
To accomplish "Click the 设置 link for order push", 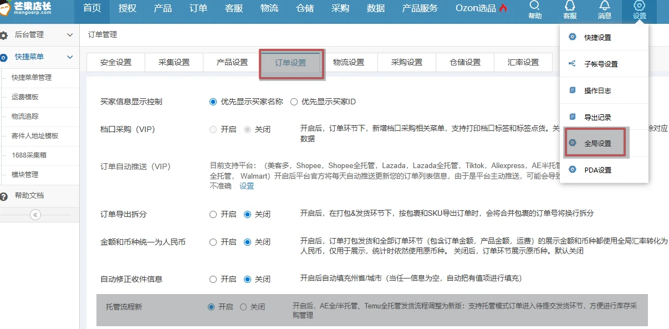I will pos(247,186).
